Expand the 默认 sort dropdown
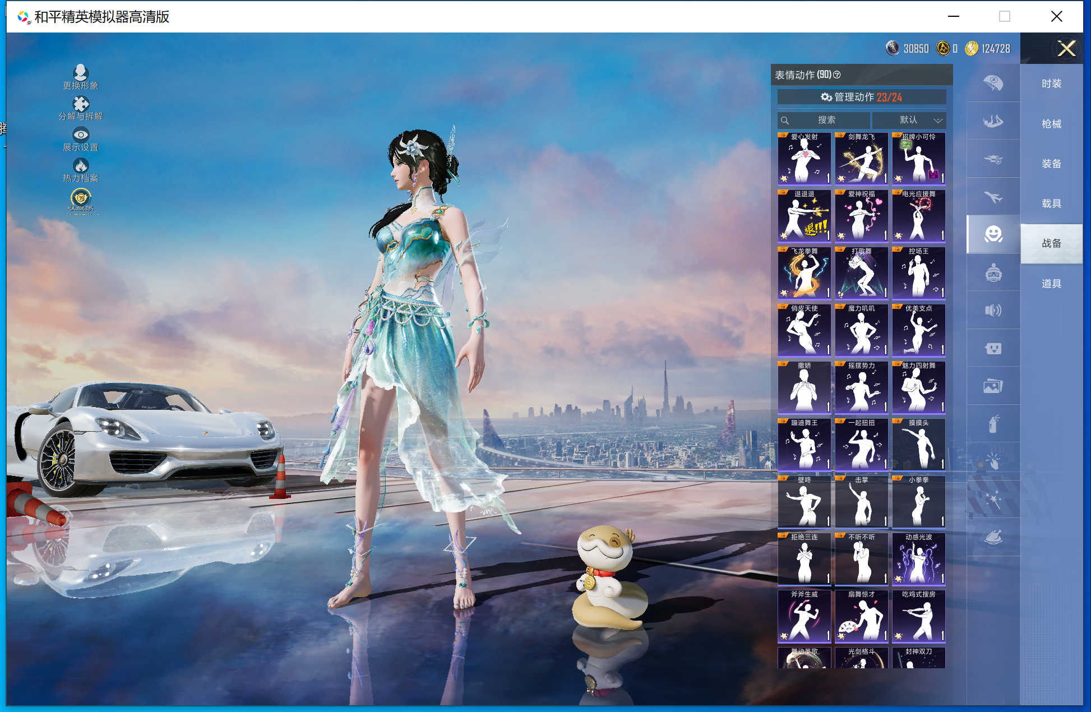Image resolution: width=1091 pixels, height=712 pixels. coord(909,120)
